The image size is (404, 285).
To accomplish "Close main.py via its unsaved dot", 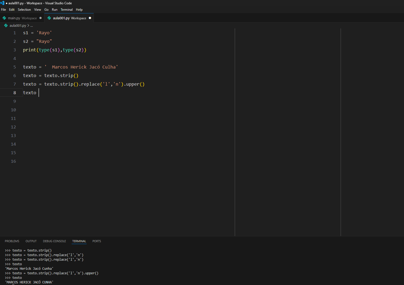I will [41, 18].
